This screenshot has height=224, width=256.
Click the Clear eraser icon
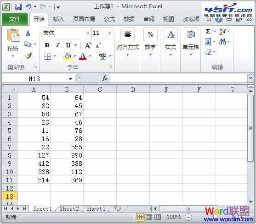tap(208, 52)
